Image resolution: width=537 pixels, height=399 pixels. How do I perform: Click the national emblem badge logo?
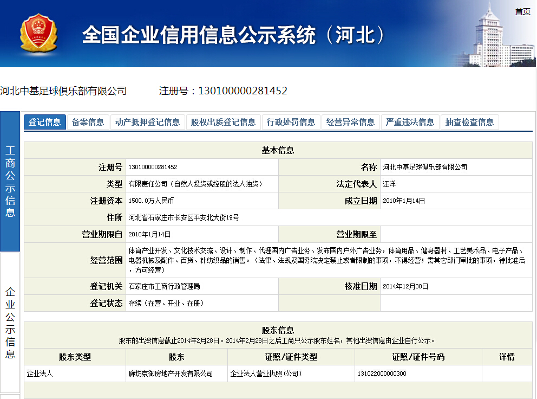pos(38,34)
